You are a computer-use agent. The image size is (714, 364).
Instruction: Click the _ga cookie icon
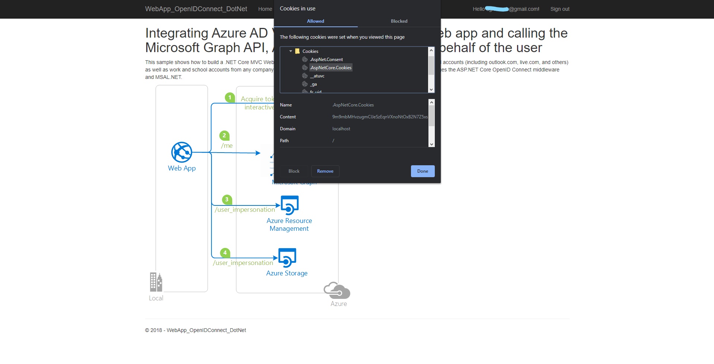(305, 84)
